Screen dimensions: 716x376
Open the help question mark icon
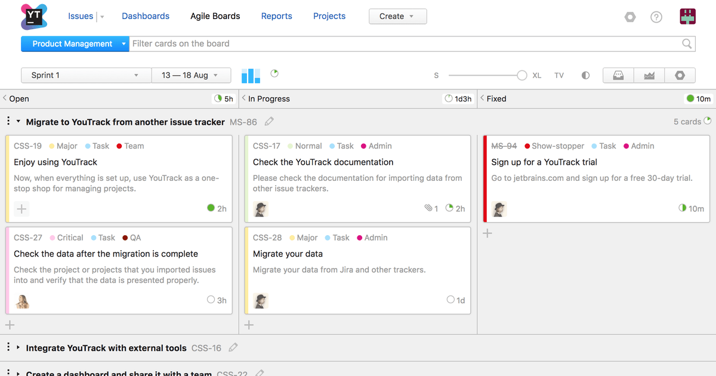[656, 17]
